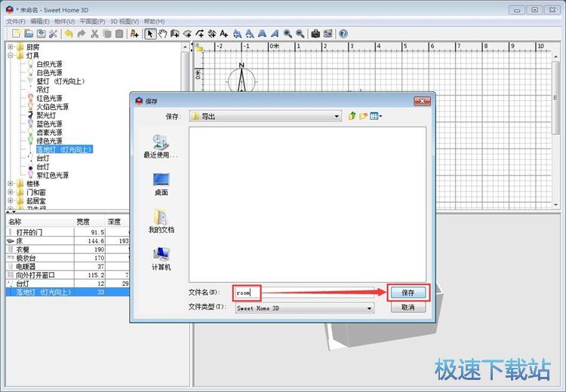The image size is (566, 392).
Task: Go to 计算机 location in save dialog
Action: coord(161,259)
